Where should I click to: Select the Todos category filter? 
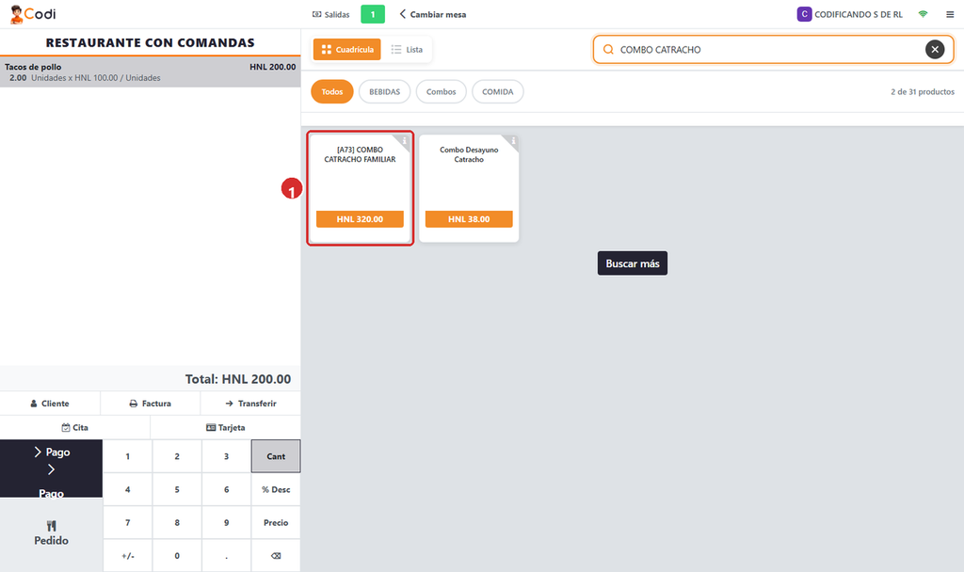pyautogui.click(x=332, y=91)
